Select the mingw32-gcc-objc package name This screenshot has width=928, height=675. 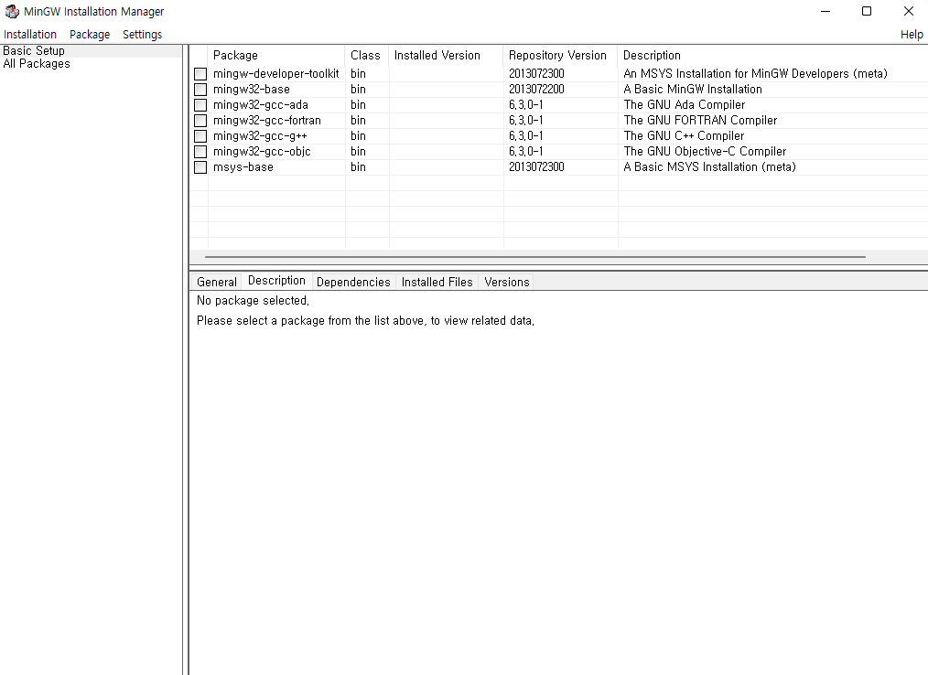pos(262,152)
